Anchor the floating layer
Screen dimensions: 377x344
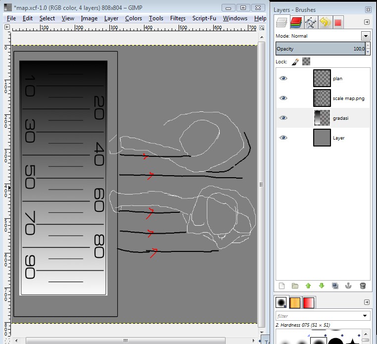348,286
